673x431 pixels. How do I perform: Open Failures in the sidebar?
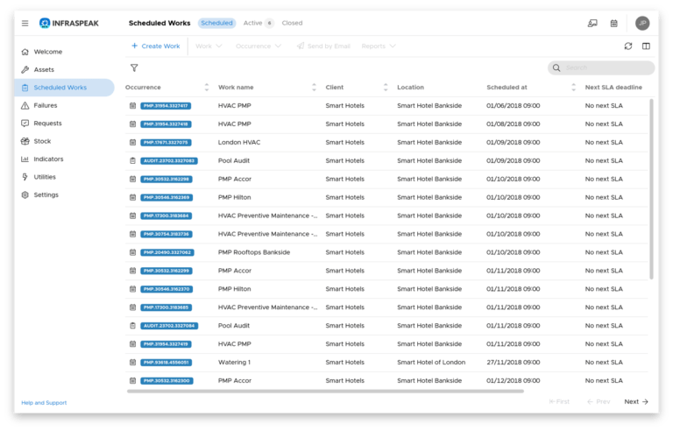(46, 105)
